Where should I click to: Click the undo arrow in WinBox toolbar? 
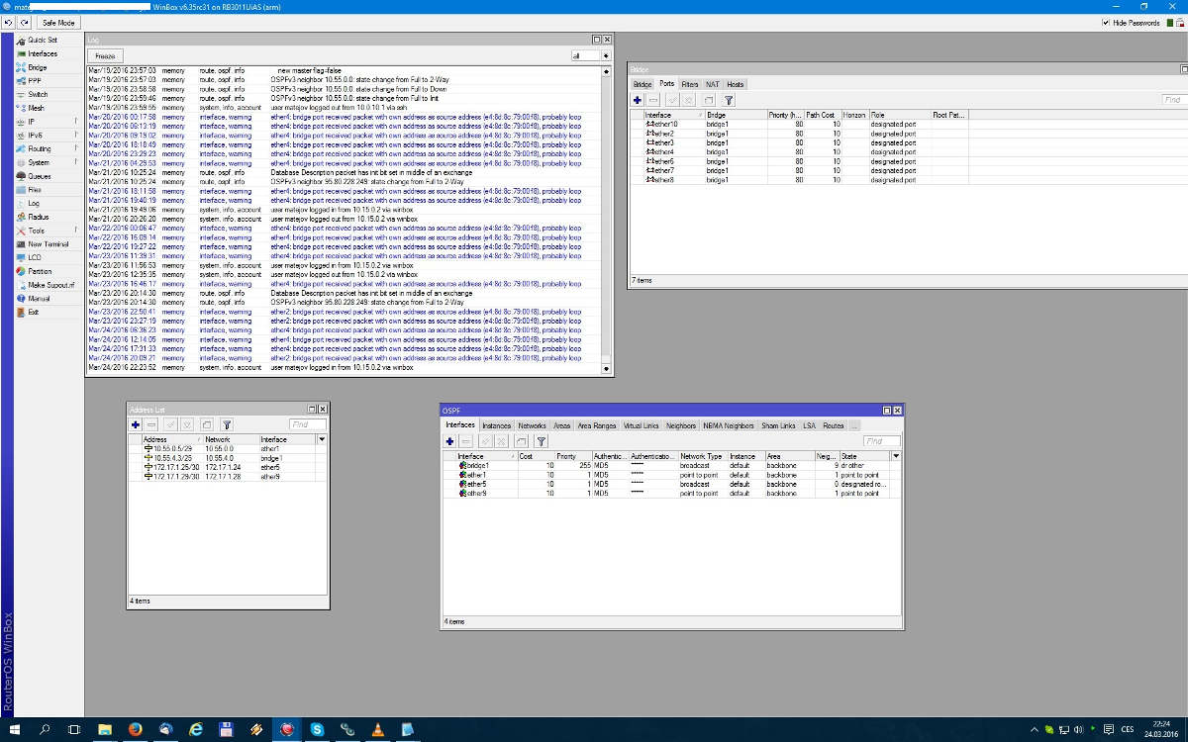[9, 22]
